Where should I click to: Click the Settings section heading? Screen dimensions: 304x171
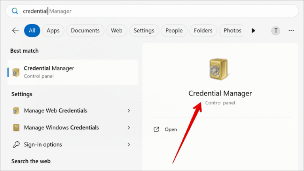[22, 94]
